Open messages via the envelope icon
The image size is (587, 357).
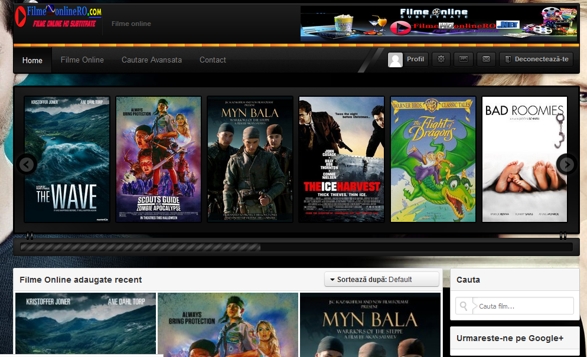click(486, 59)
